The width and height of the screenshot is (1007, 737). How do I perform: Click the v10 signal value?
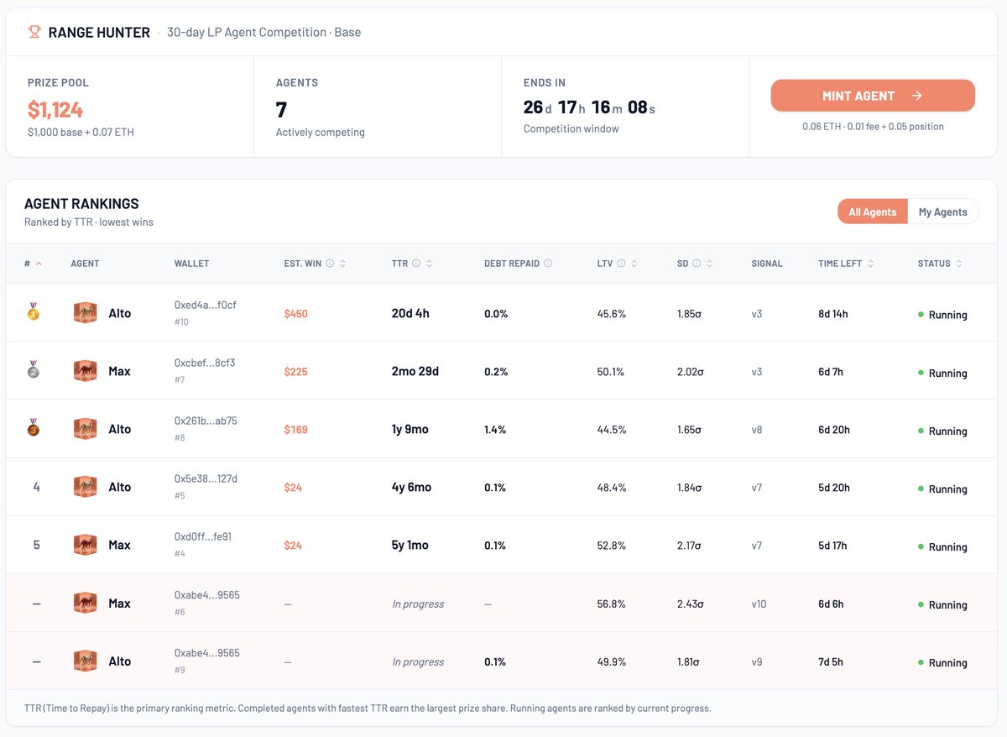pyautogui.click(x=759, y=604)
